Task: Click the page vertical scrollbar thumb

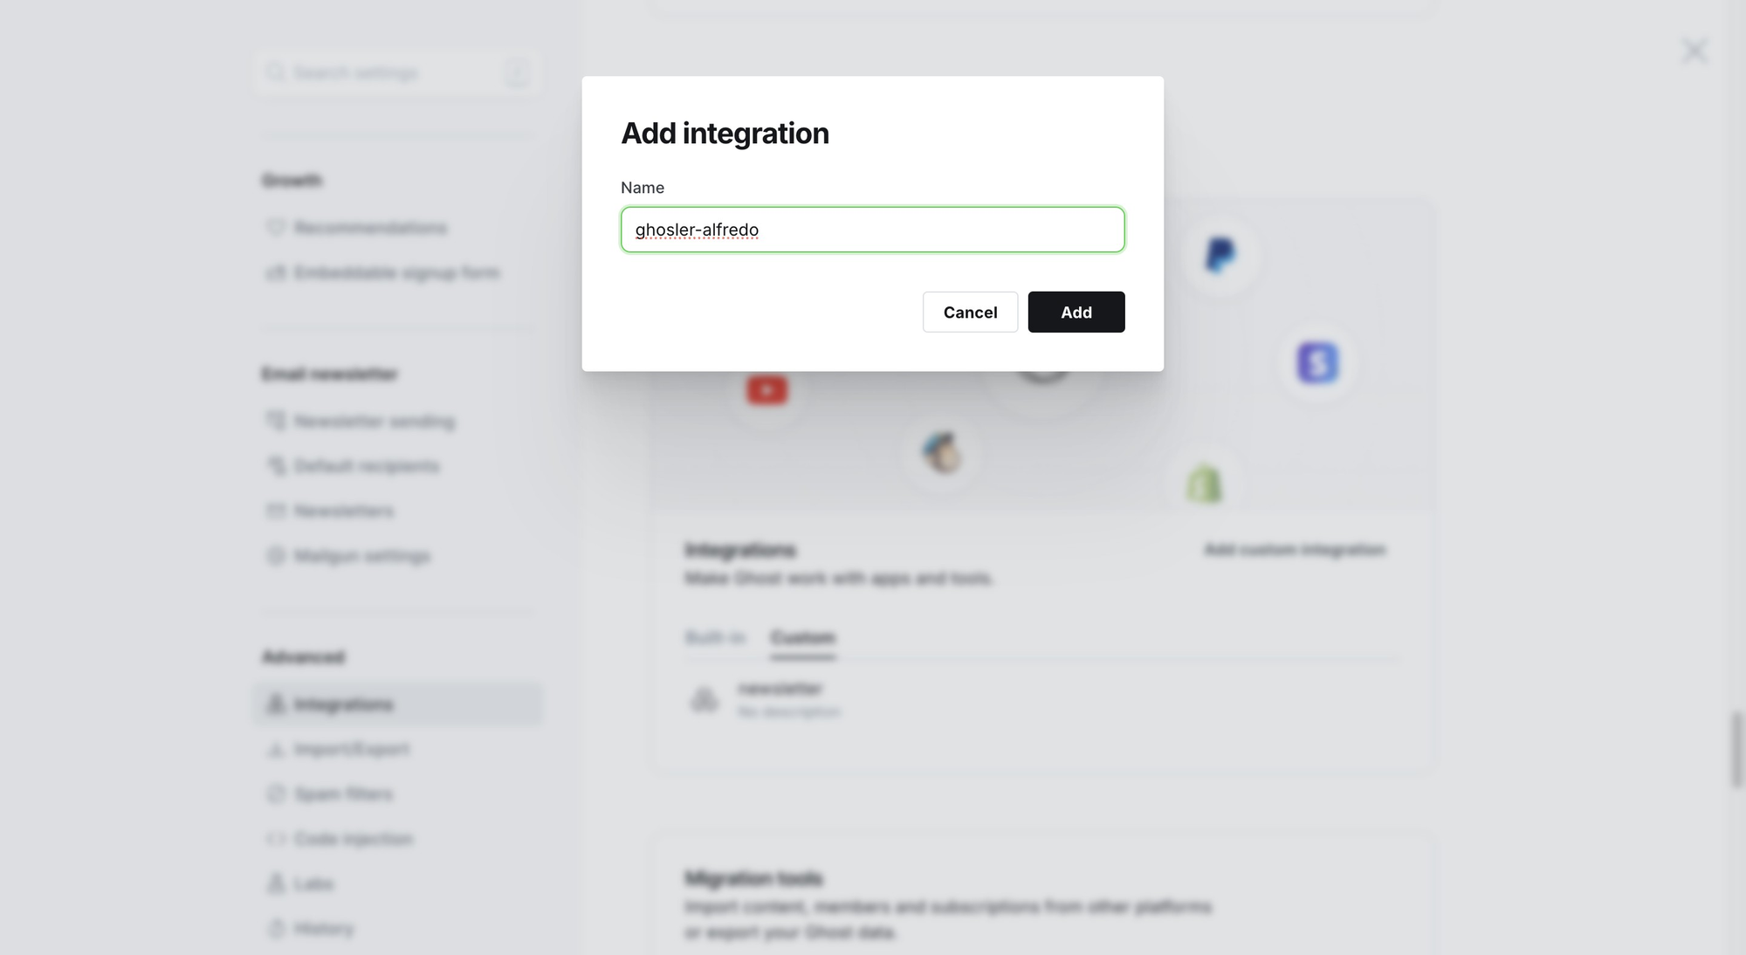Action: pos(1737,750)
